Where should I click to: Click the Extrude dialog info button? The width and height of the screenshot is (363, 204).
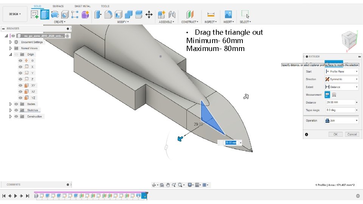point(307,134)
